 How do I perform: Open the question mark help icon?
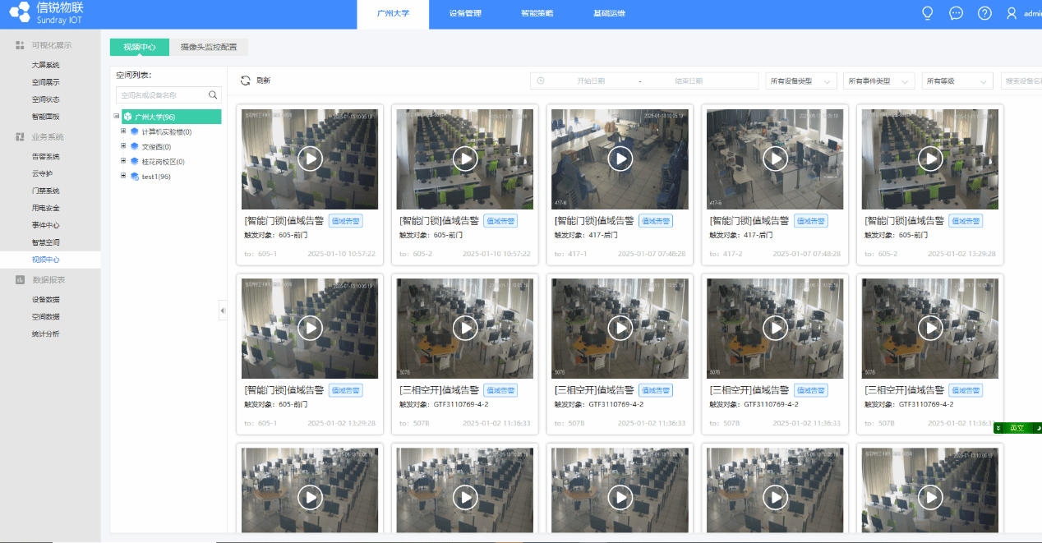tap(984, 13)
